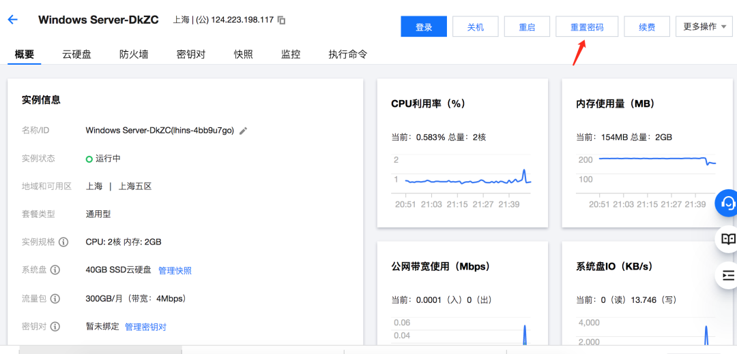
Task: Show info for 流量包
Action: (55, 299)
